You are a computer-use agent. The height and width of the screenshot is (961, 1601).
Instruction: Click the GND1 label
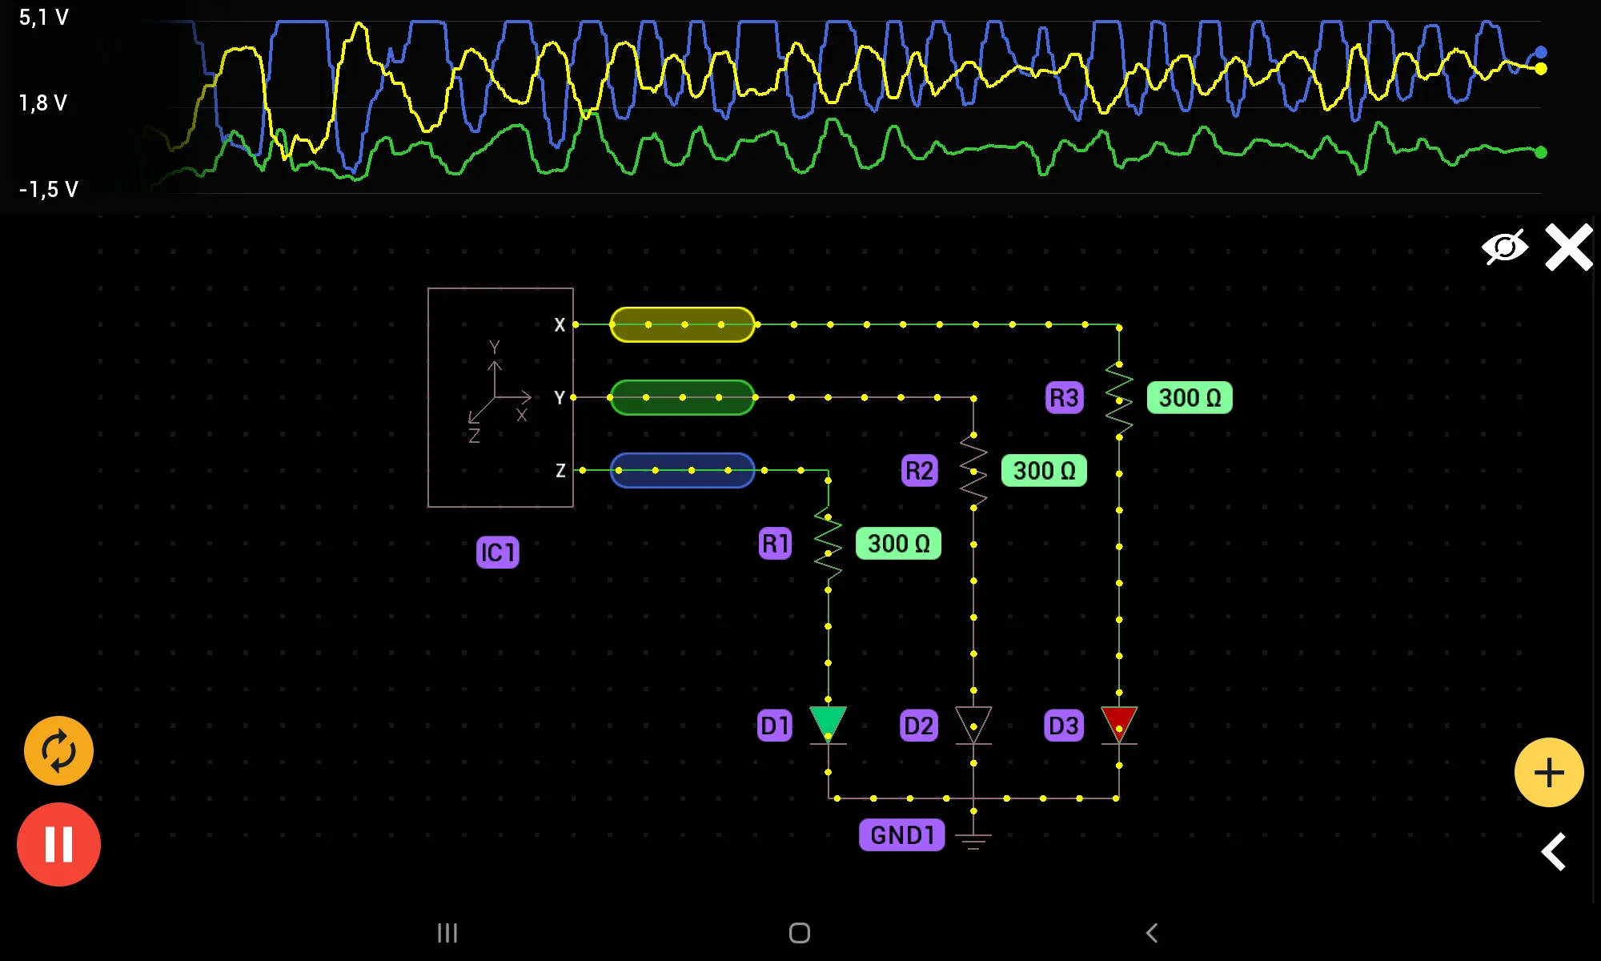(x=902, y=835)
